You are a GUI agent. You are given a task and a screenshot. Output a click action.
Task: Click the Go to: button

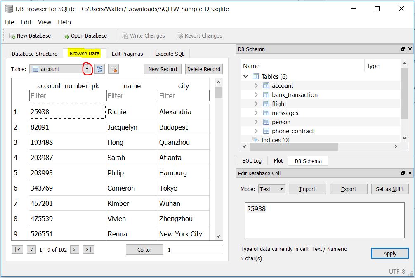pyautogui.click(x=144, y=250)
